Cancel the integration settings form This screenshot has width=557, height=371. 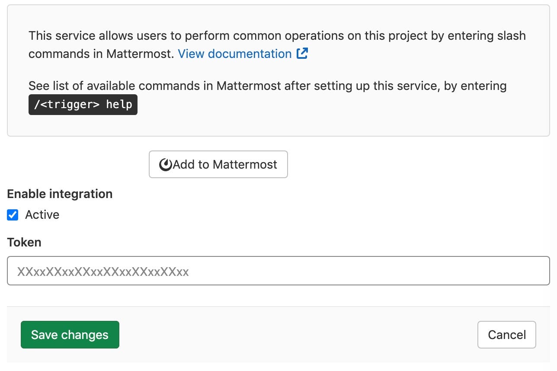click(x=507, y=335)
